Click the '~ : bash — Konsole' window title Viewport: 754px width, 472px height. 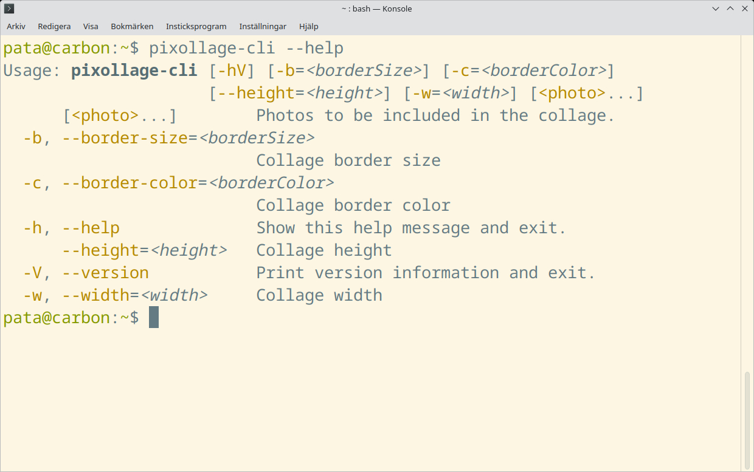coord(377,9)
